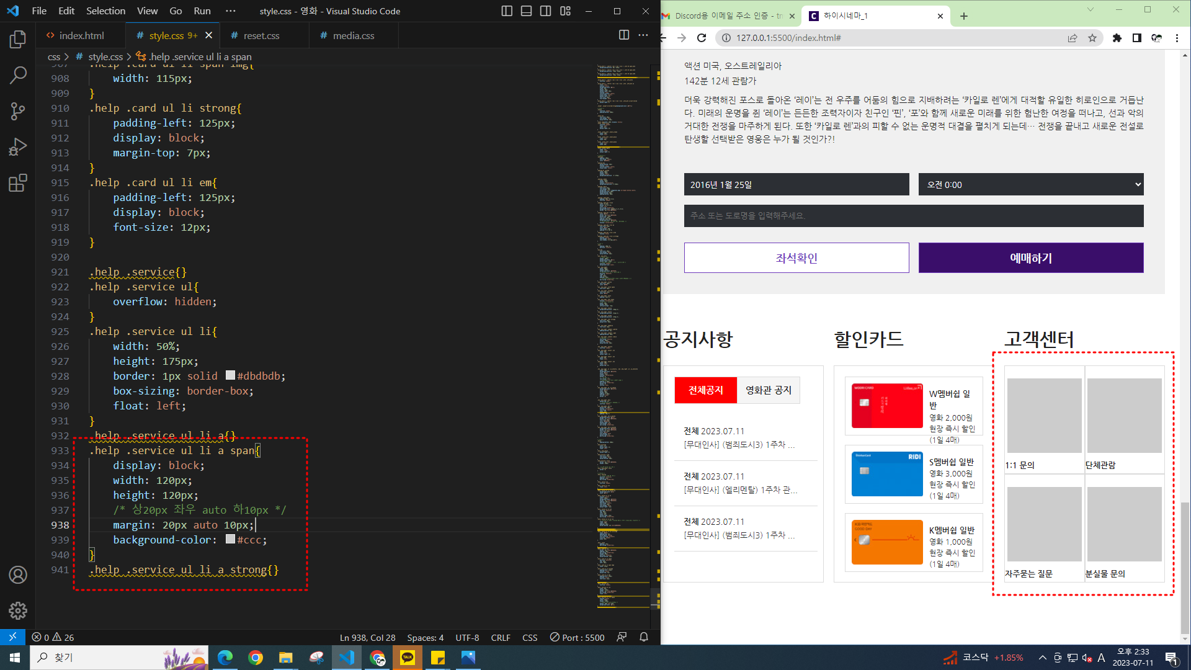Click the 예매하기 booking button
This screenshot has height=670, width=1191.
click(x=1030, y=258)
